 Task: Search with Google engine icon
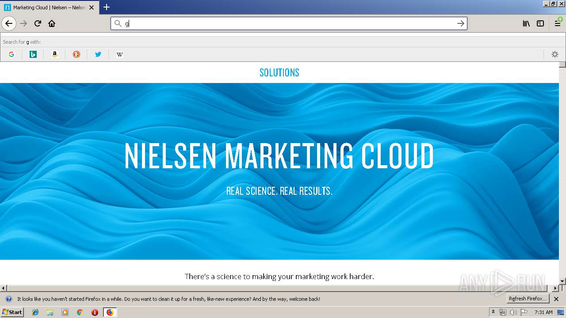point(11,54)
